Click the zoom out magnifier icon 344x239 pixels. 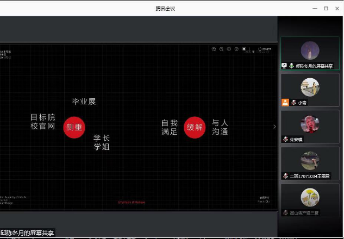(x=222, y=49)
